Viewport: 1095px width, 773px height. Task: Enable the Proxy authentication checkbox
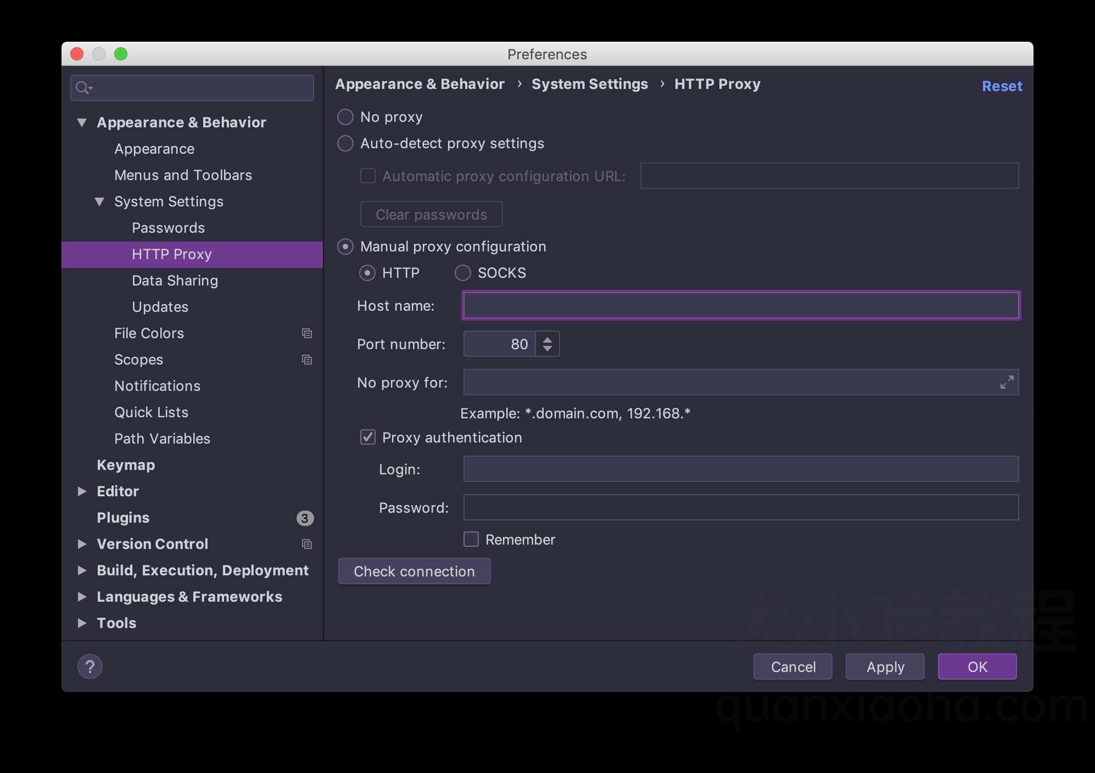pos(366,436)
